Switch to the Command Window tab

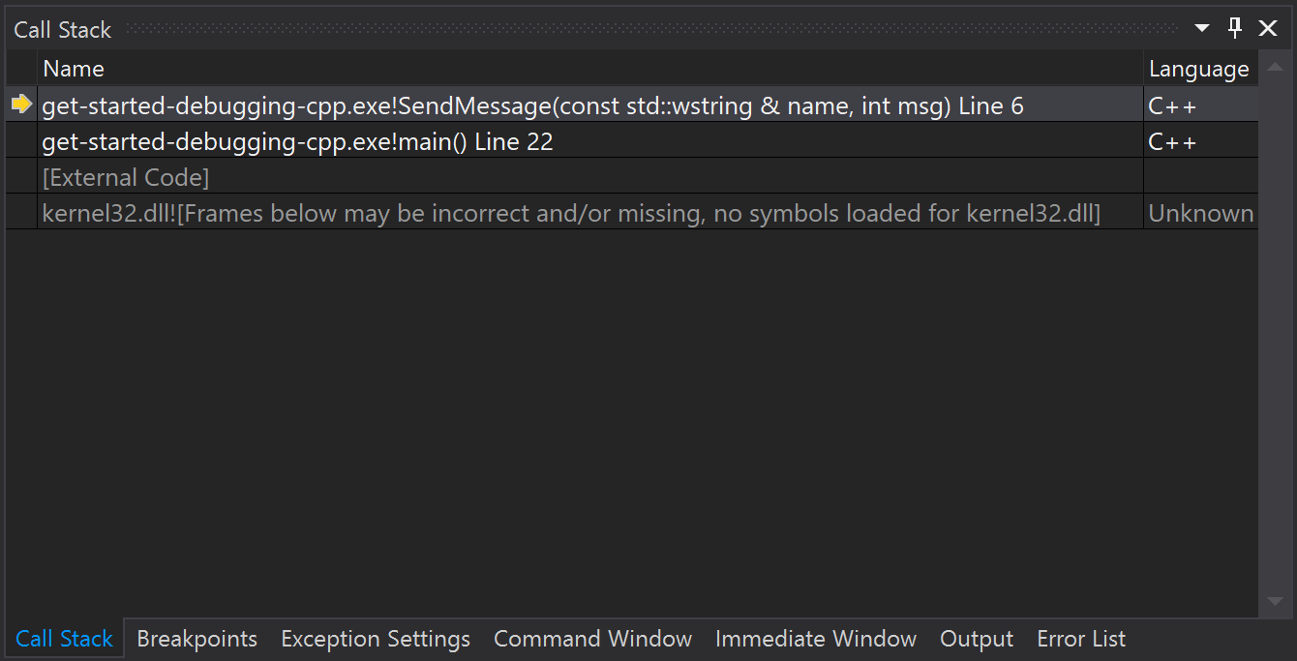pyautogui.click(x=592, y=639)
